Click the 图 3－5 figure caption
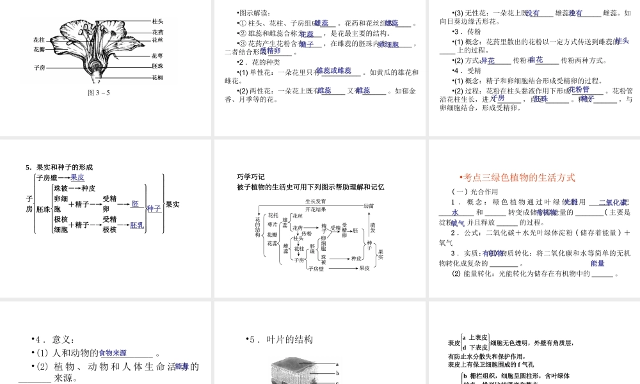Viewport: 640px width, 384px height. [99, 93]
